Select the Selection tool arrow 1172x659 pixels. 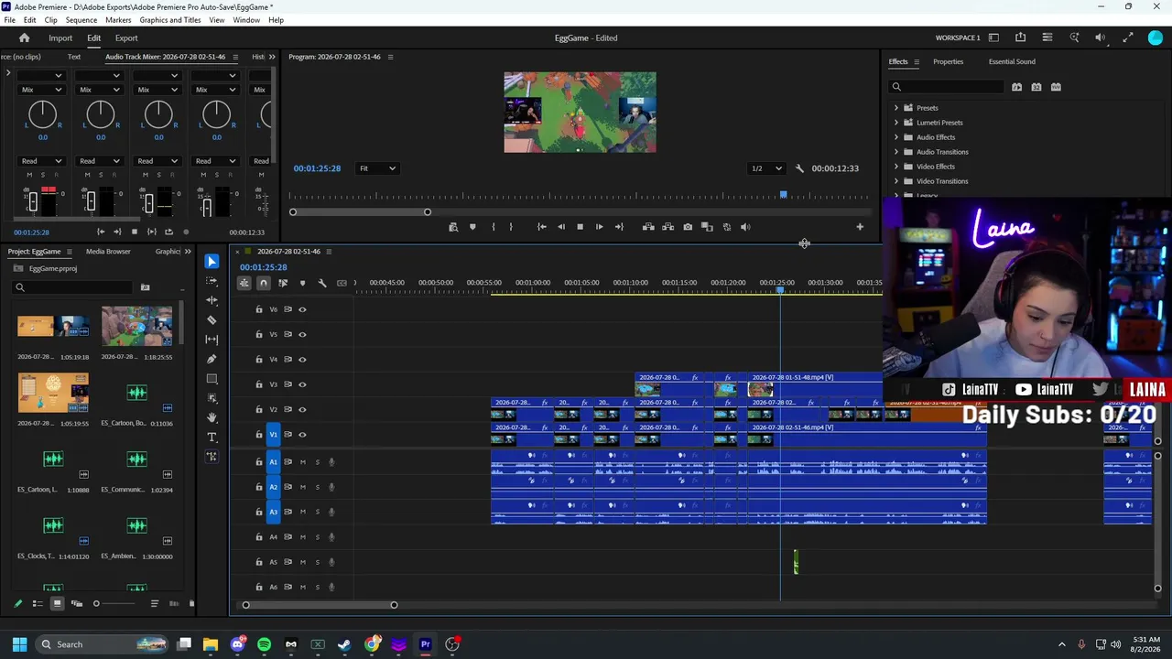coord(212,262)
